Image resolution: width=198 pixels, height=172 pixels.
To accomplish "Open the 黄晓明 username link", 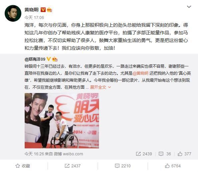I will 31,10.
